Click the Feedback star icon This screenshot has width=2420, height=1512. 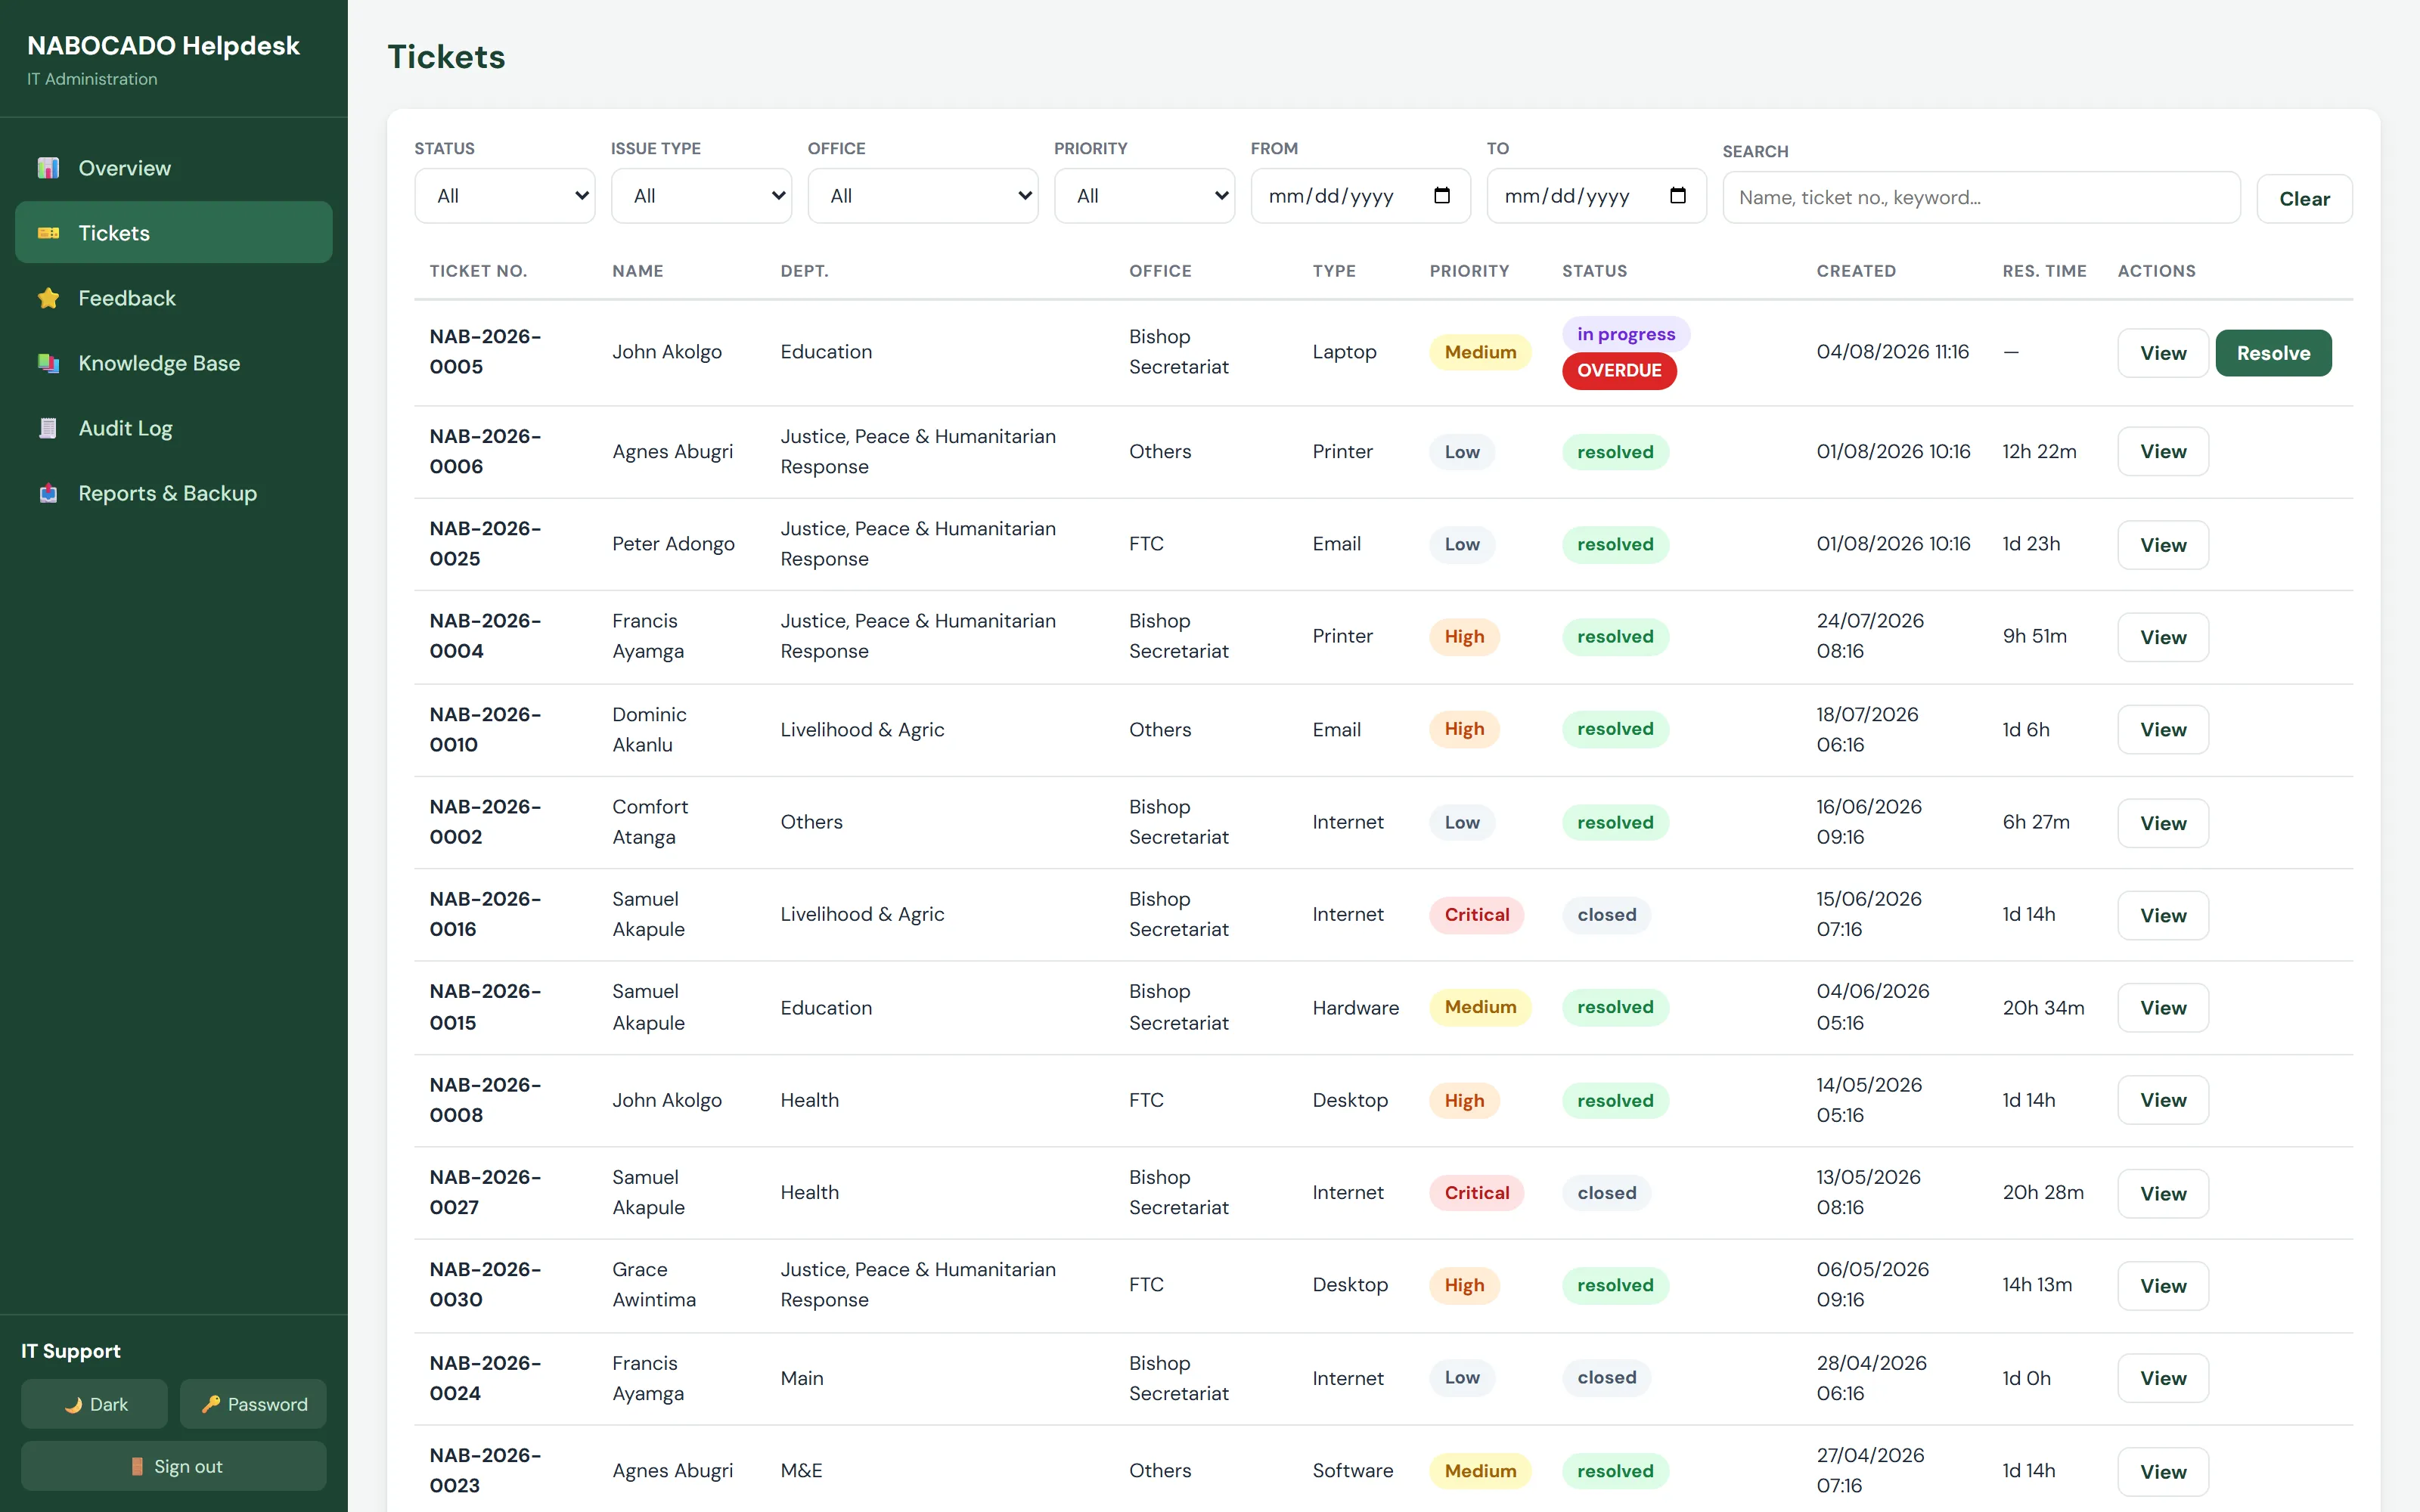(48, 298)
